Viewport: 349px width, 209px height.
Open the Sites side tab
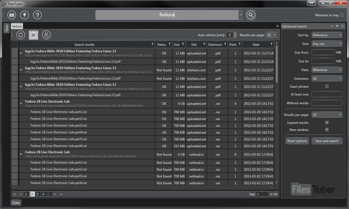[7, 28]
